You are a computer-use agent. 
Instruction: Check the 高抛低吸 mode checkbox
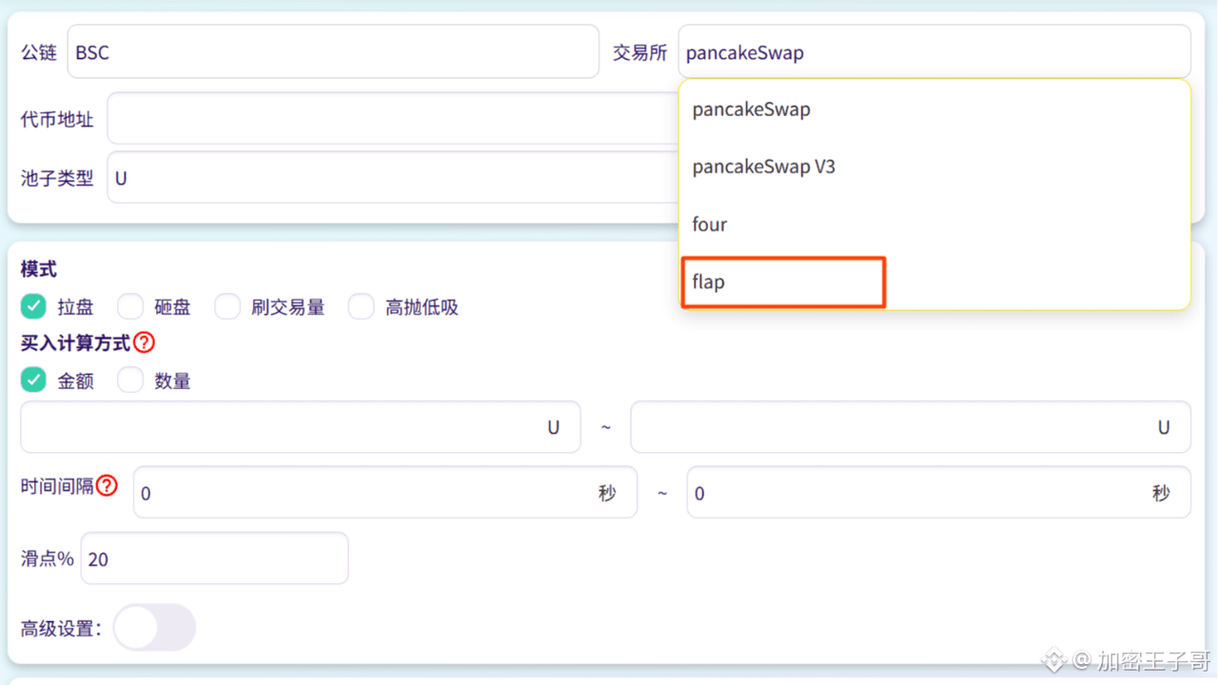[362, 306]
